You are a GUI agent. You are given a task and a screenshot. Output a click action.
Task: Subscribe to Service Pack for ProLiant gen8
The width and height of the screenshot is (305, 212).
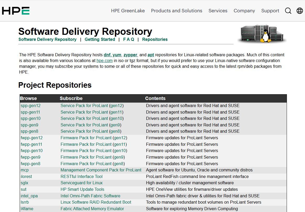pos(91,131)
